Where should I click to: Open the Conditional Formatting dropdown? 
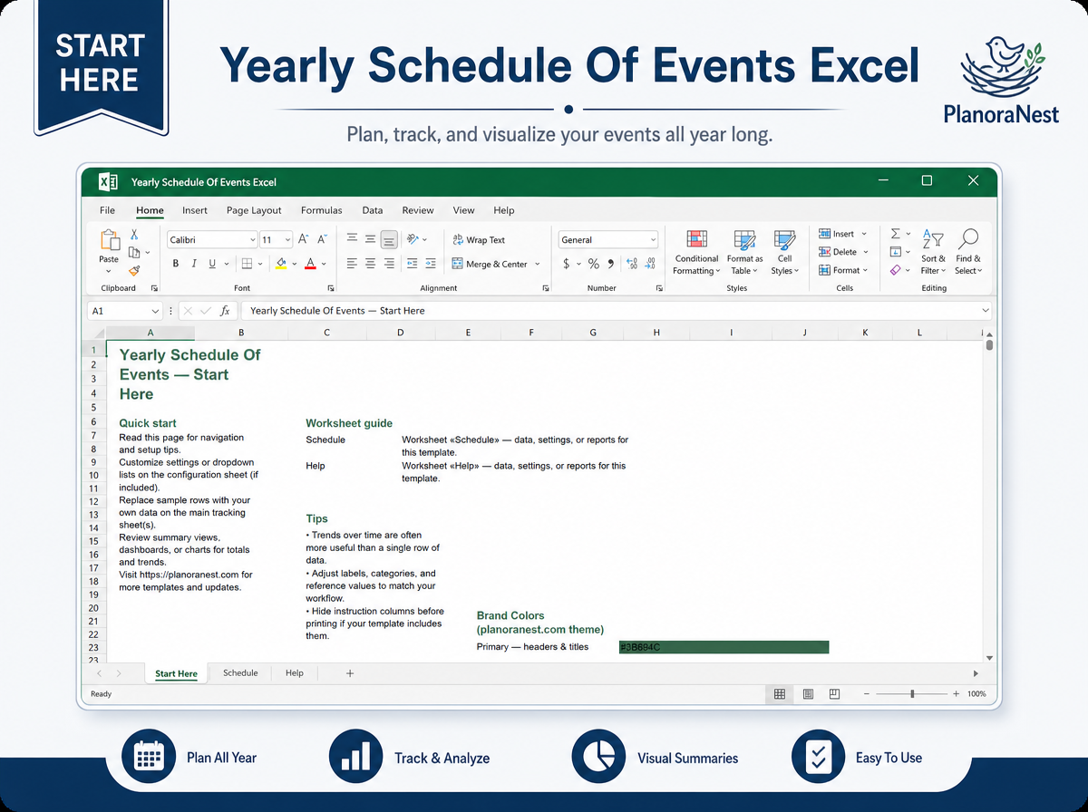696,252
